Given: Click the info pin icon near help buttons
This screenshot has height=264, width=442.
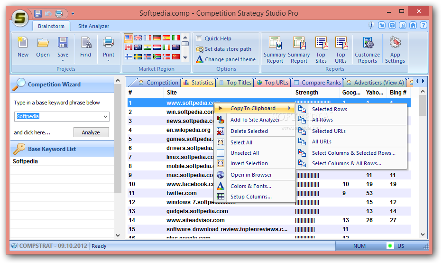Looking at the screenshot, I should pos(371,26).
